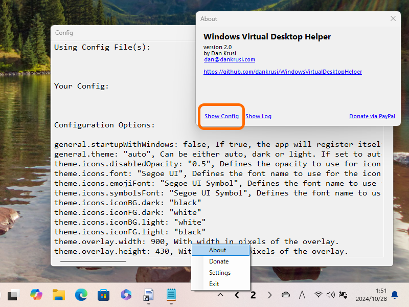This screenshot has width=409, height=307.
Task: Switch to previous virtual desktop arrow
Action: click(x=237, y=295)
